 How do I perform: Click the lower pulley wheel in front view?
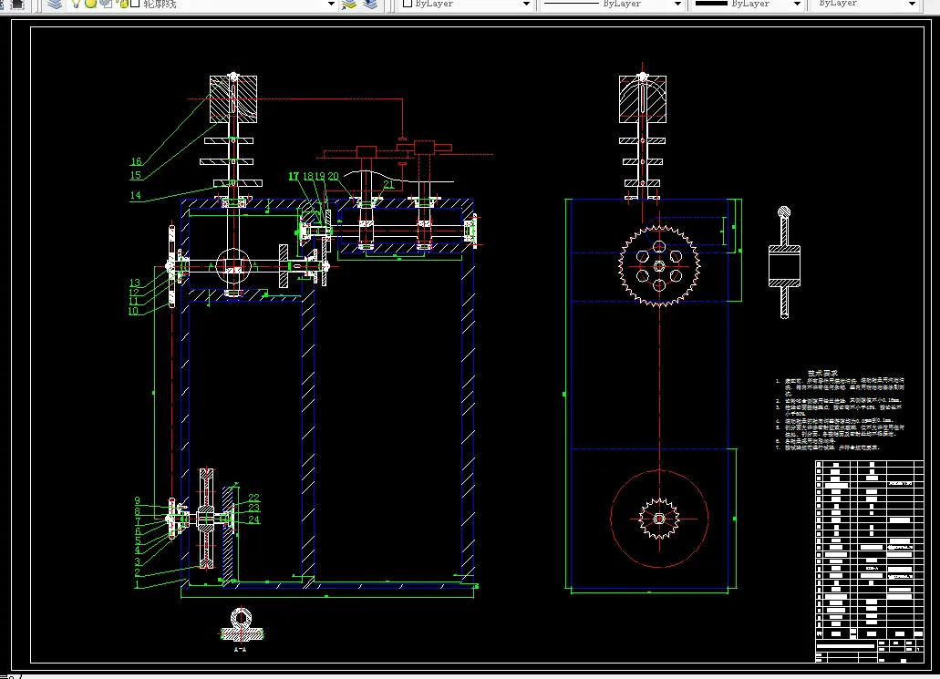point(206,519)
